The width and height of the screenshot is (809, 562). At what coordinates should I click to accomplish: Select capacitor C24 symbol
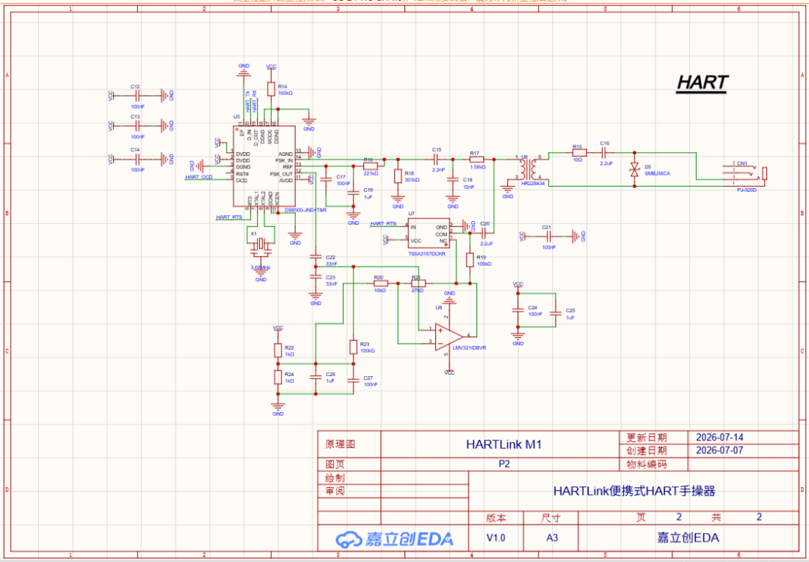click(518, 310)
